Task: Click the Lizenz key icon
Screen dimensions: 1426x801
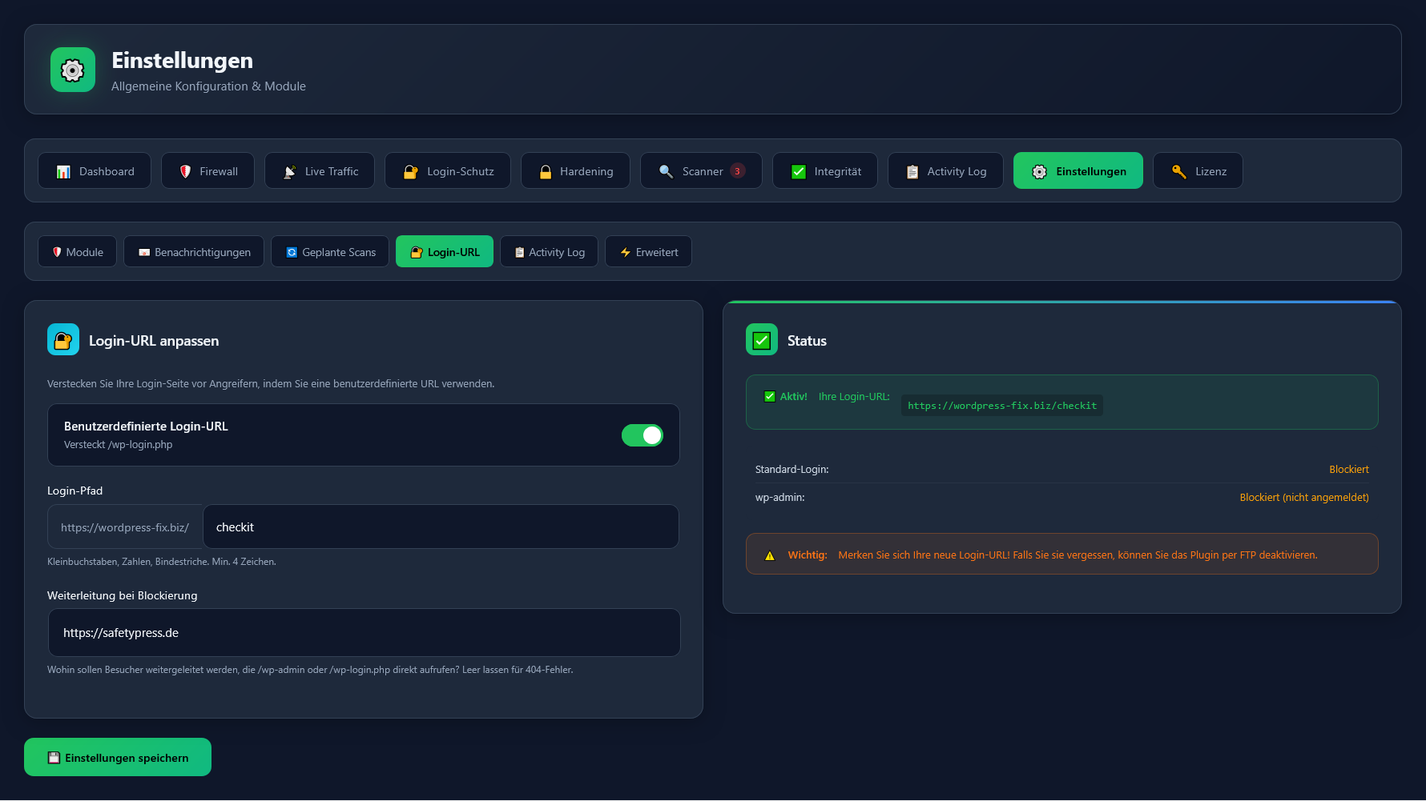Action: pyautogui.click(x=1178, y=170)
